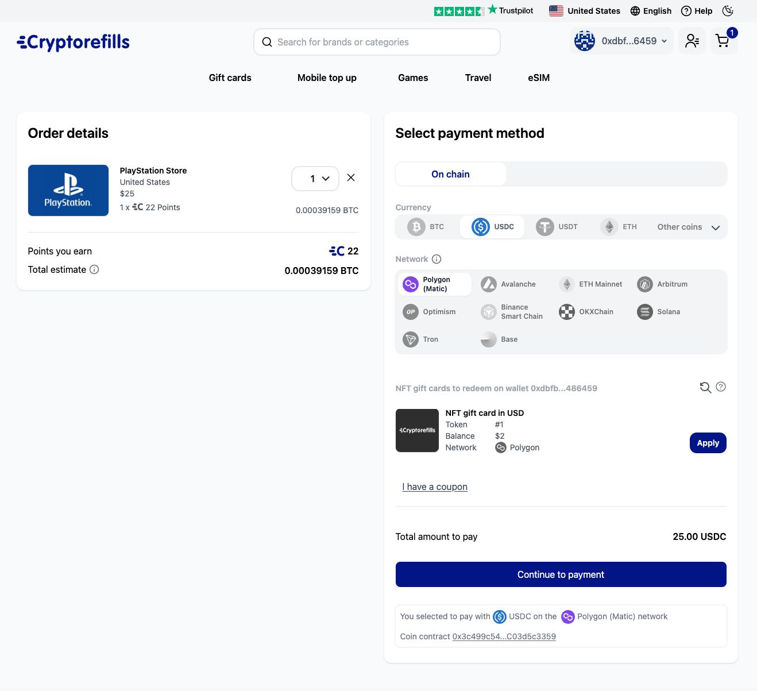Open the quantity selector for PlayStation Store

point(315,178)
